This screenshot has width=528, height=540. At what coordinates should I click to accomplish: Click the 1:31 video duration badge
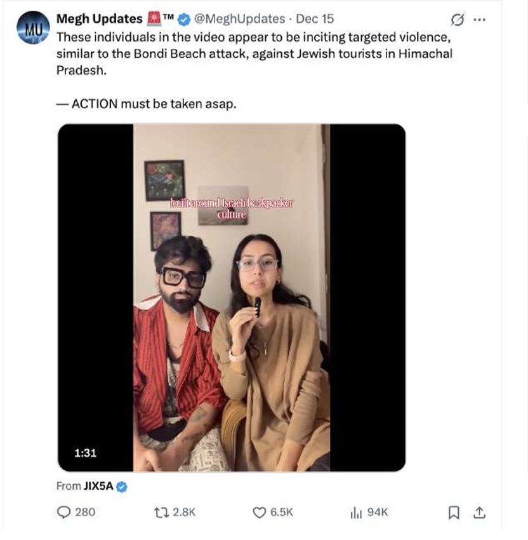pyautogui.click(x=85, y=452)
